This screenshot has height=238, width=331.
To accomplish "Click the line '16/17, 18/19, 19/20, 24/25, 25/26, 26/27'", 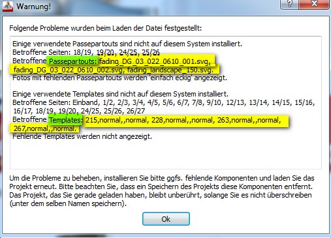I will [x=79, y=111].
